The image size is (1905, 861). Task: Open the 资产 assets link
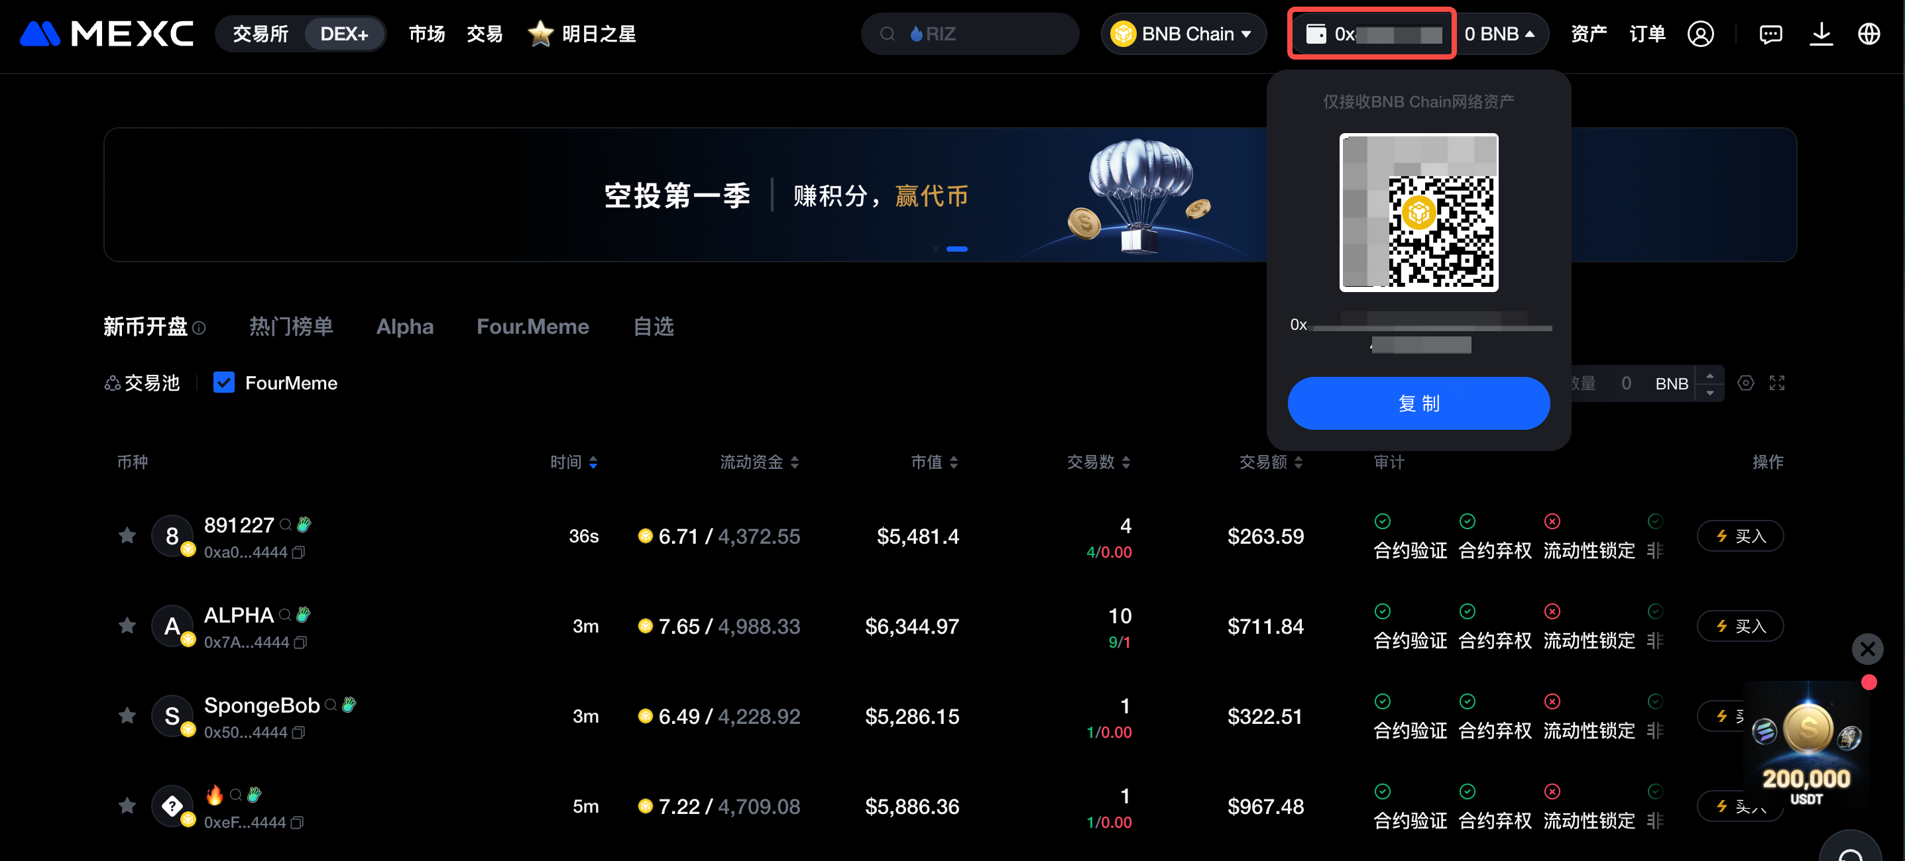[x=1588, y=34]
